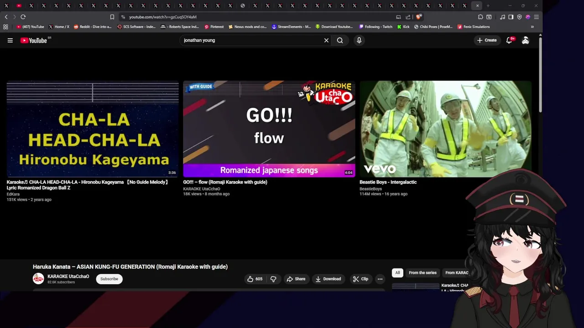Viewport: 584px width, 328px height.
Task: Open the Kick bookmark
Action: (403, 27)
